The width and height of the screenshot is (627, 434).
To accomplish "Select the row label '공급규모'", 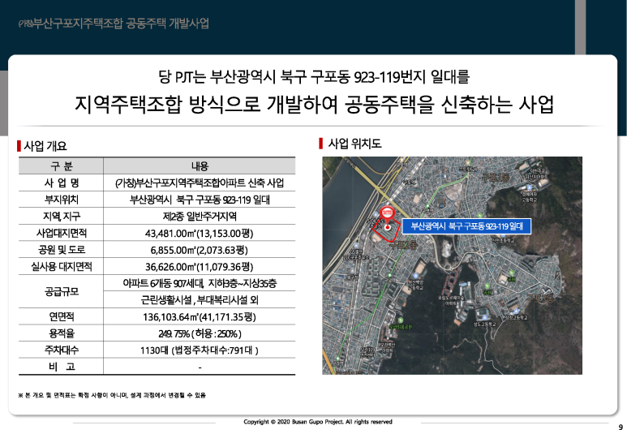I will [x=61, y=291].
